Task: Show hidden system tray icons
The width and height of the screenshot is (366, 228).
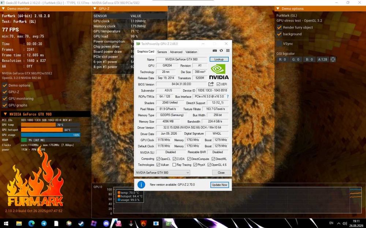Action: click(x=339, y=224)
